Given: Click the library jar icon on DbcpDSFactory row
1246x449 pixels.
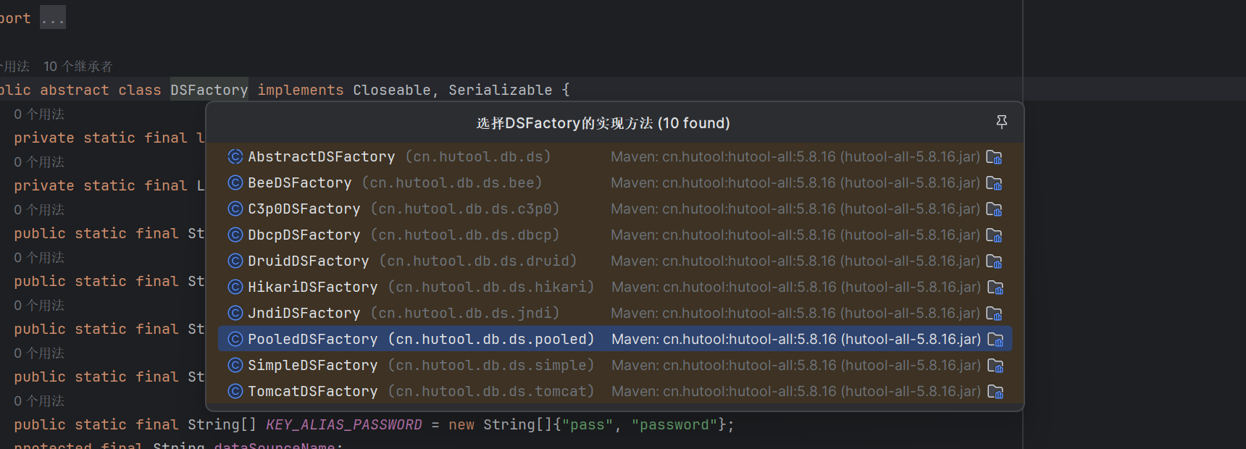Looking at the screenshot, I should pyautogui.click(x=994, y=235).
